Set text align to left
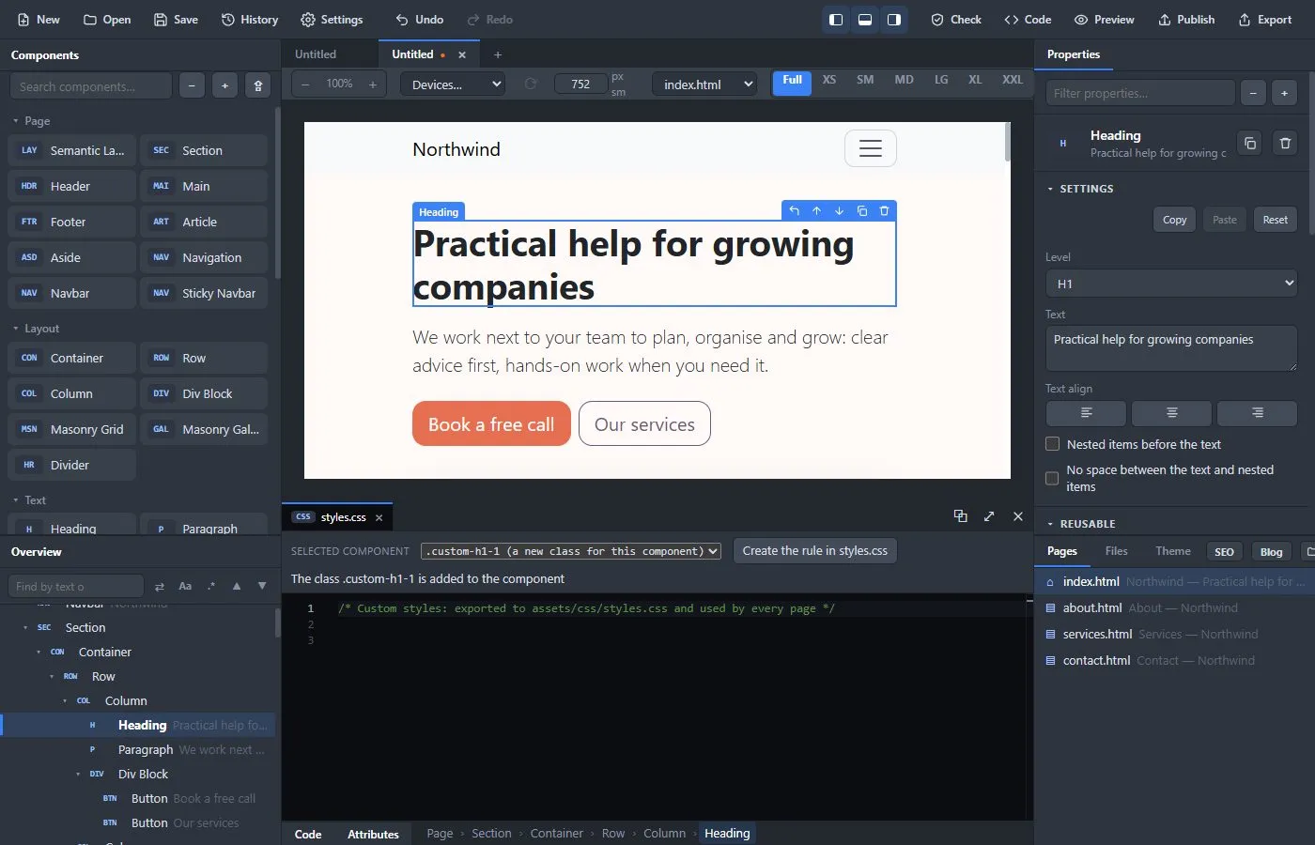This screenshot has width=1315, height=845. 1086,413
